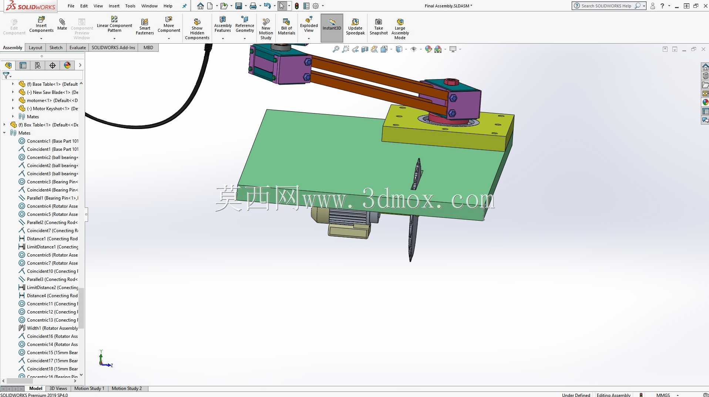Switch to the SOLIDWORKS Add-Ins tab
This screenshot has width=709, height=397.
[113, 48]
